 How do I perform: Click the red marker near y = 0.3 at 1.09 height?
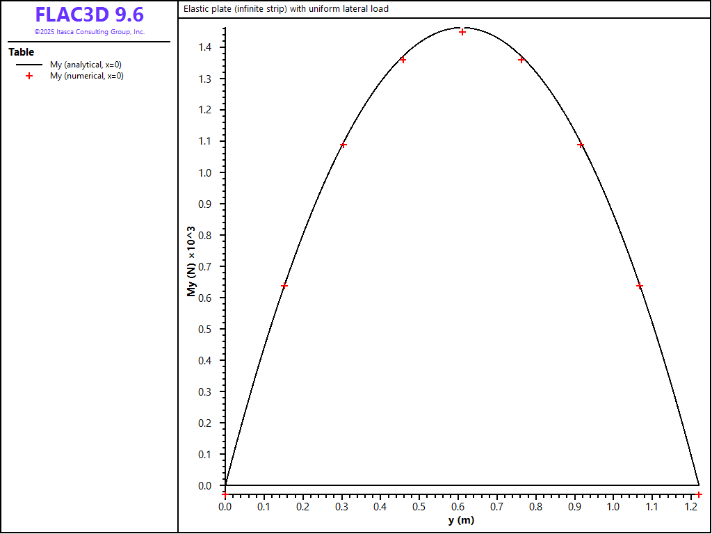pyautogui.click(x=343, y=145)
